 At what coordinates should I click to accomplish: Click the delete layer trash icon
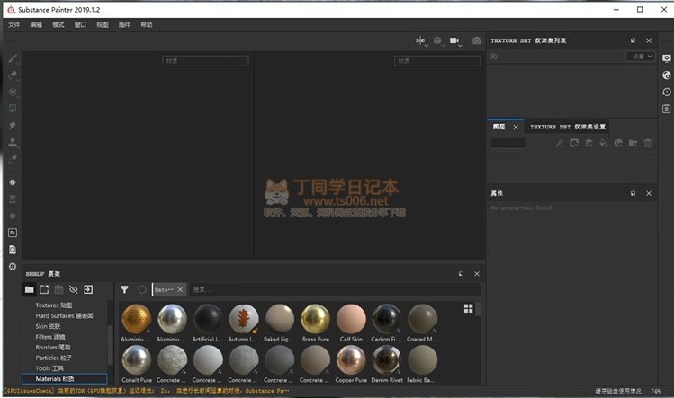tap(647, 143)
